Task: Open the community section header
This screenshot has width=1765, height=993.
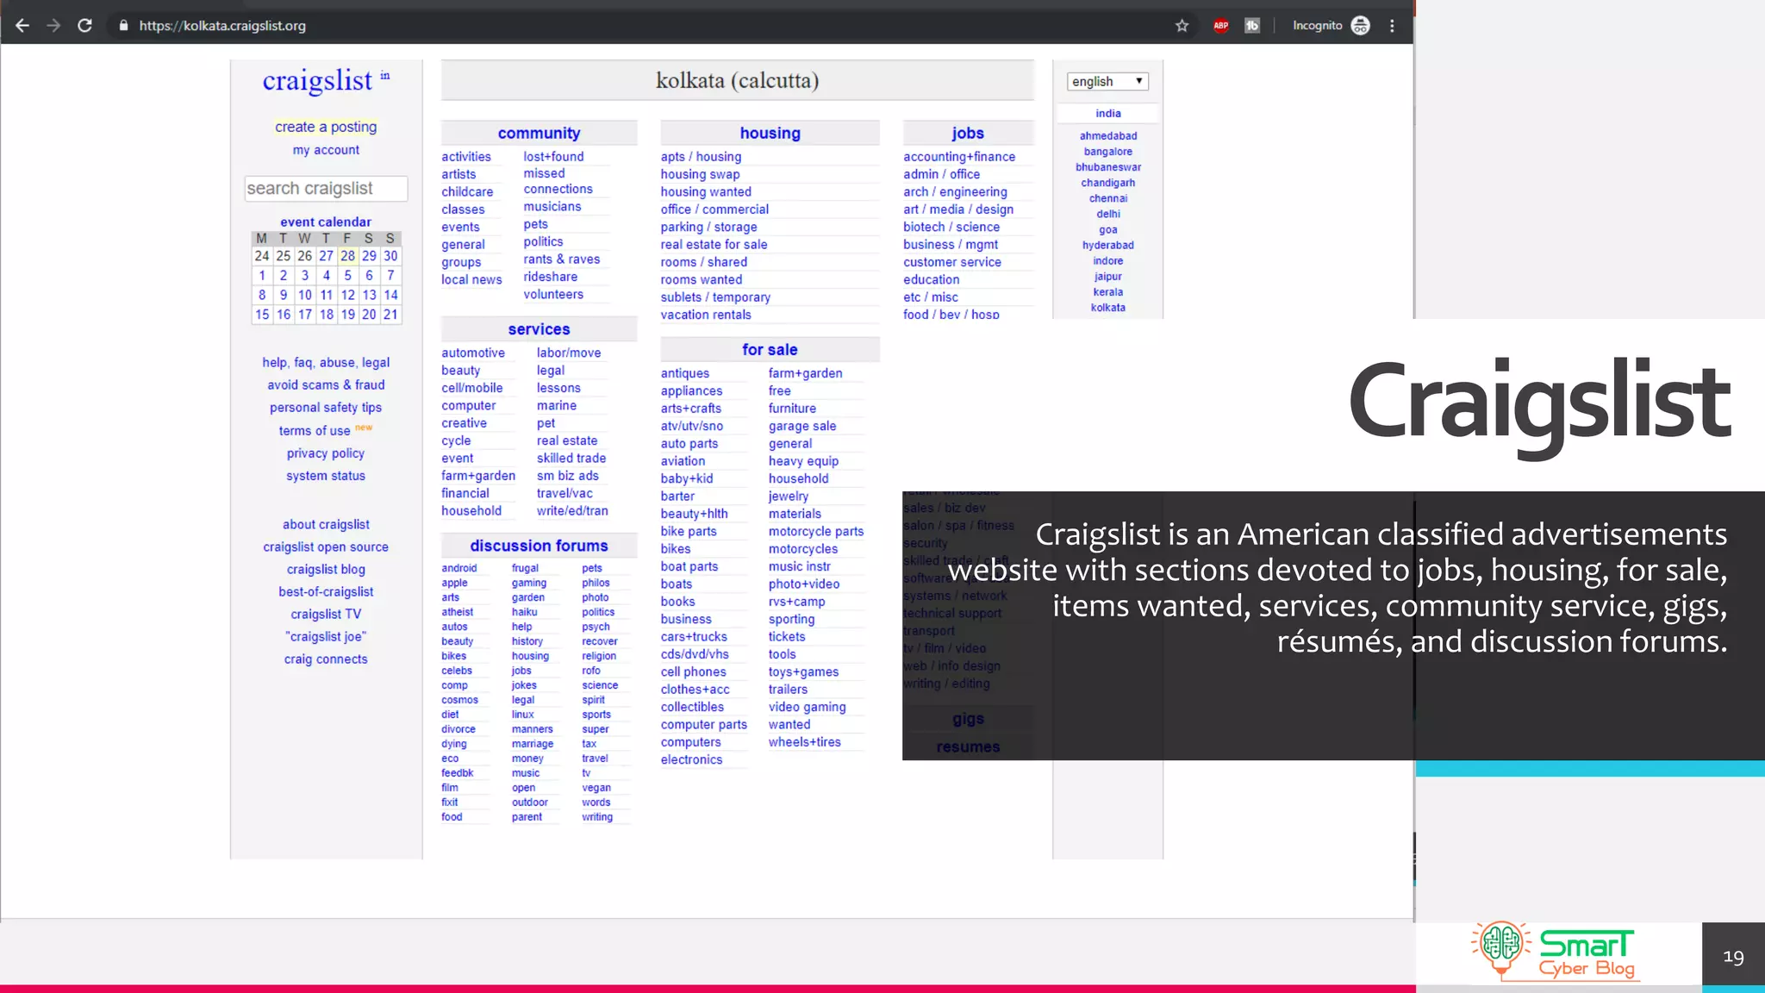Action: pyautogui.click(x=539, y=133)
